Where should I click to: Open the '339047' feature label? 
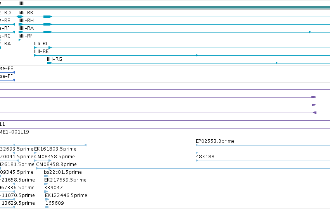pos(54,188)
